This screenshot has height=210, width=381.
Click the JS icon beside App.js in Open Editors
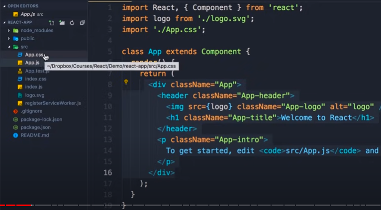pos(15,14)
